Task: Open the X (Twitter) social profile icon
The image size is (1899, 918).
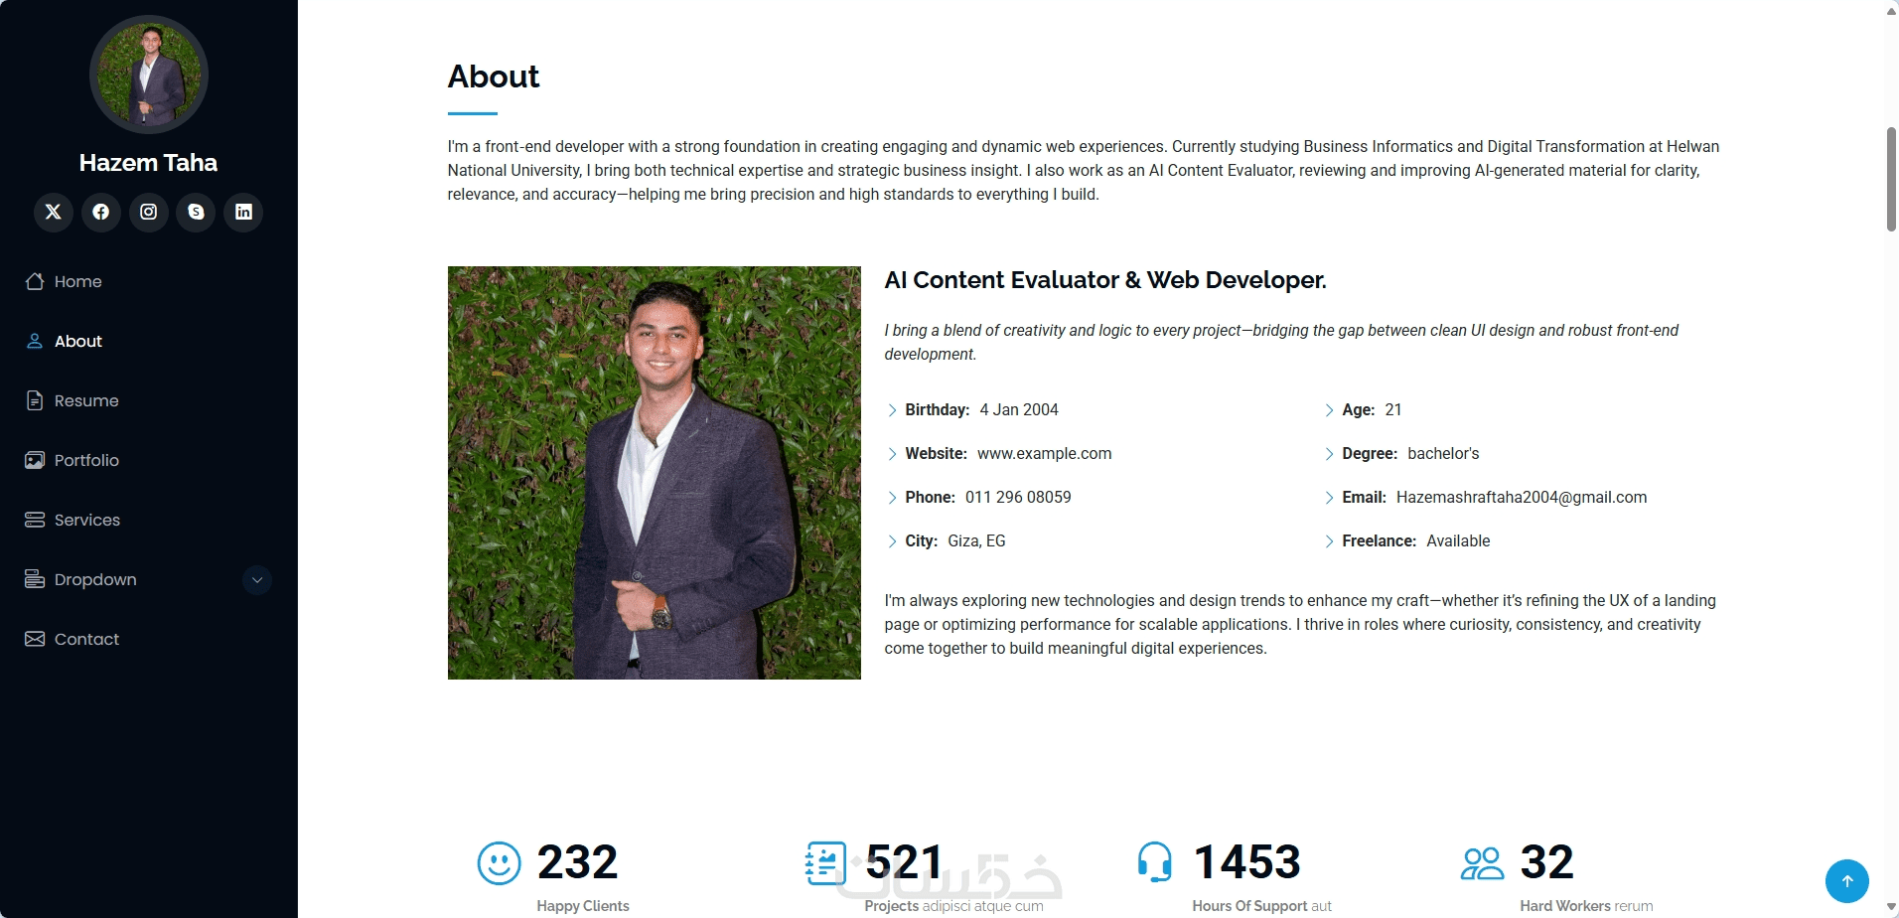Action: click(54, 212)
